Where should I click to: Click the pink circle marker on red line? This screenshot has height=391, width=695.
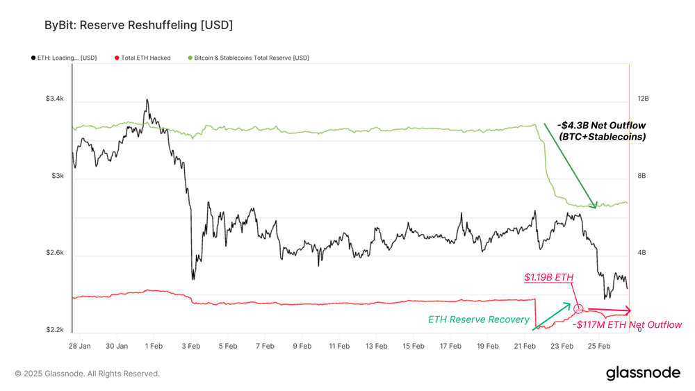[578, 308]
